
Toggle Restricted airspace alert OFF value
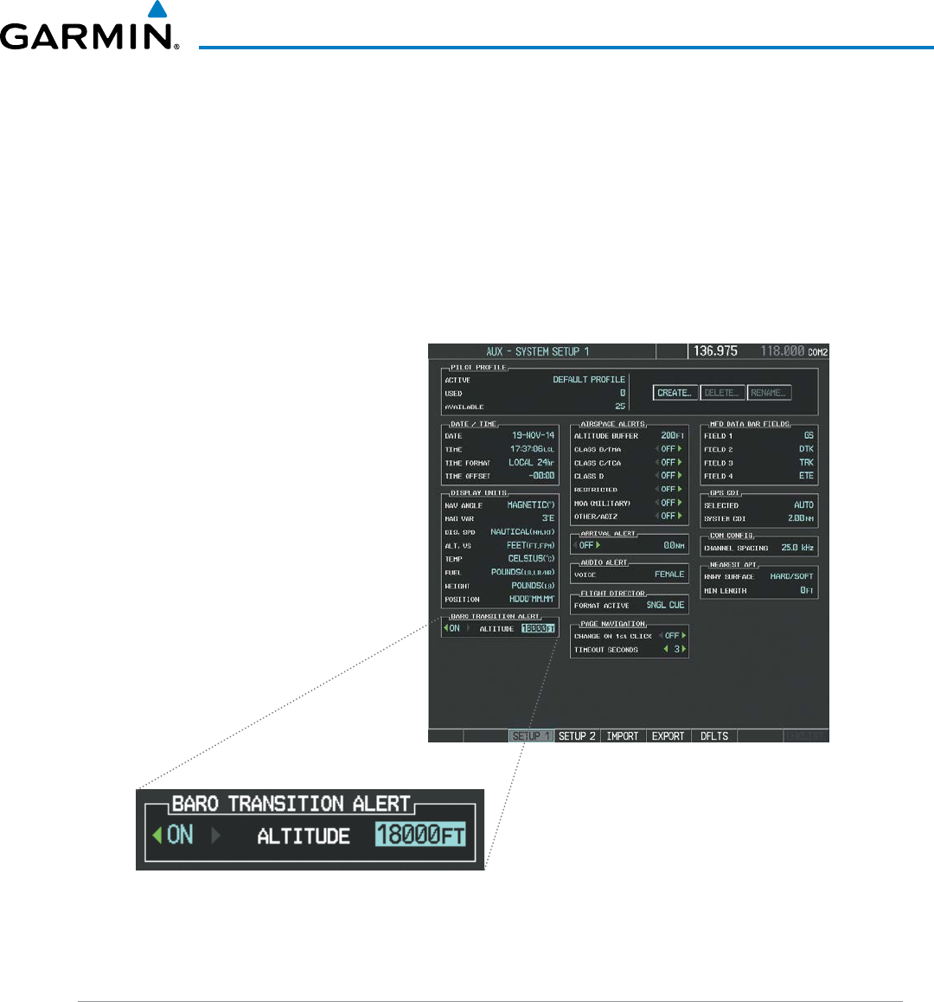[x=668, y=490]
